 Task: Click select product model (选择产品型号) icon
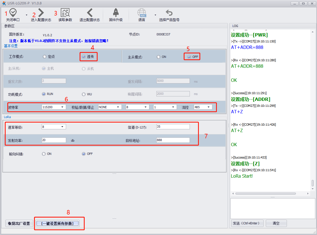click(x=169, y=13)
